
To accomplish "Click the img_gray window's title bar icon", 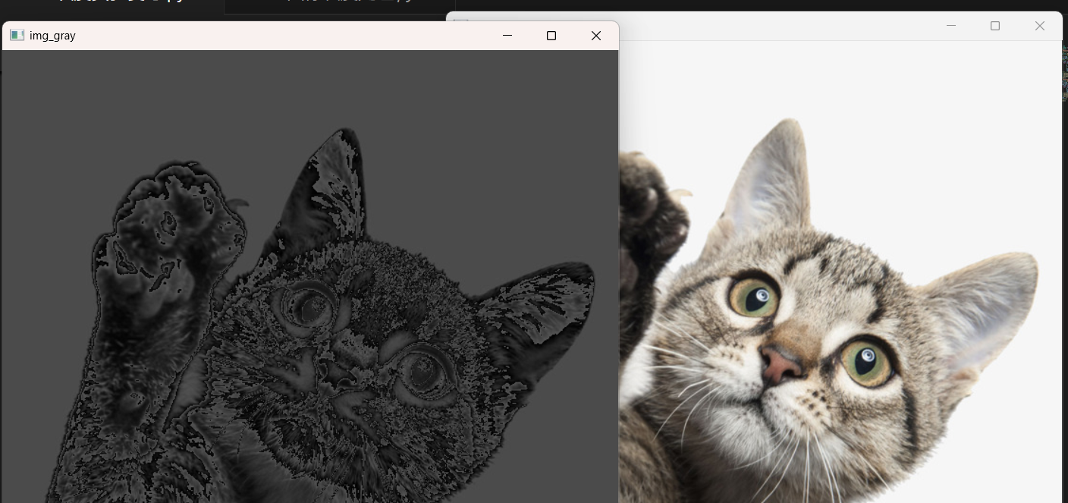I will 17,36.
